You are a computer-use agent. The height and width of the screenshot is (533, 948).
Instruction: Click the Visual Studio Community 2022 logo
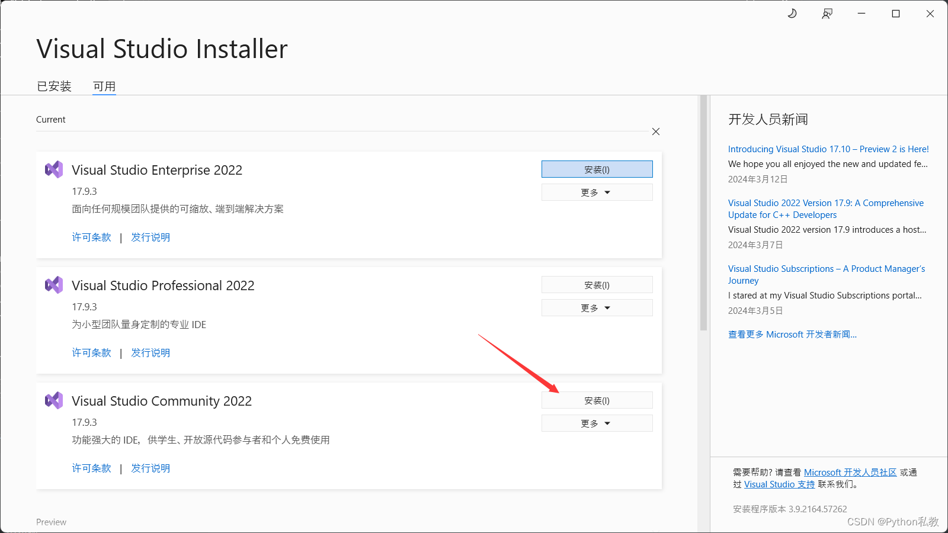pos(54,400)
